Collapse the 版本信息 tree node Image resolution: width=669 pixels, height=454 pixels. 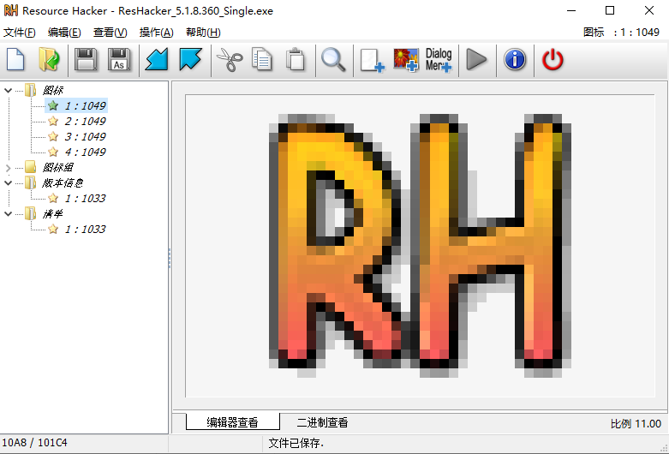(9, 182)
